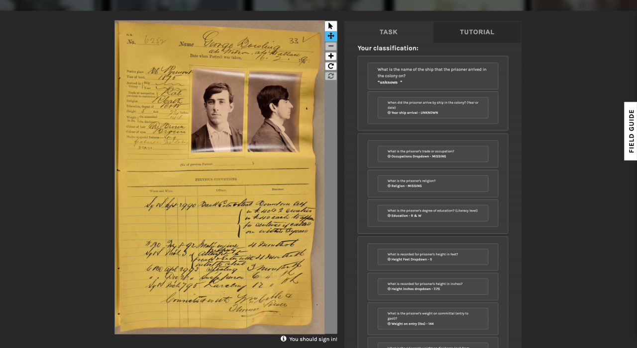Screen dimensions: 637x348
Task: Select the pointer annotation tool
Action: pyautogui.click(x=331, y=26)
